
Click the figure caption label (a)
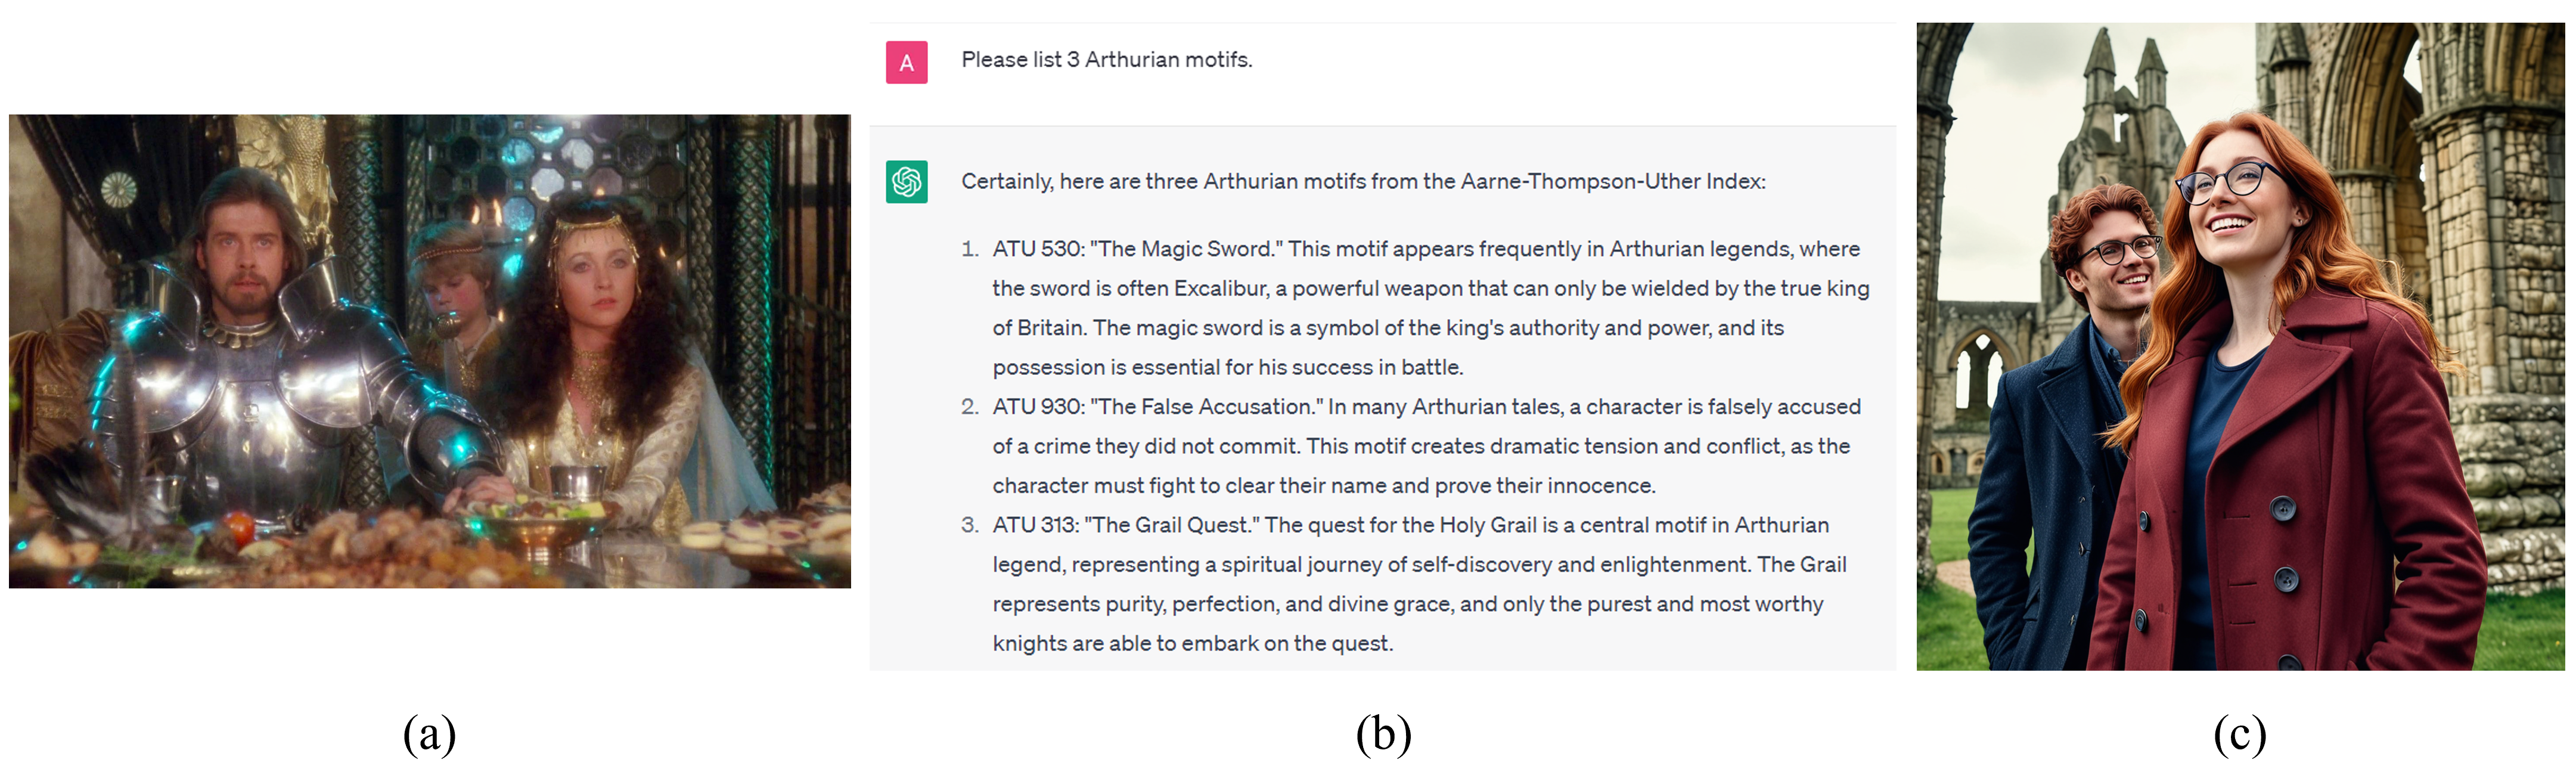[x=429, y=735]
